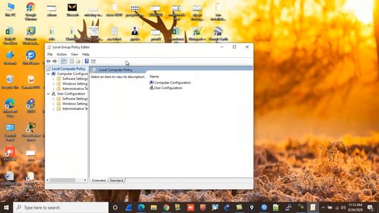Viewport: 379px width, 213px height.
Task: Select User Configuration in the tree
Action: [x=71, y=93]
